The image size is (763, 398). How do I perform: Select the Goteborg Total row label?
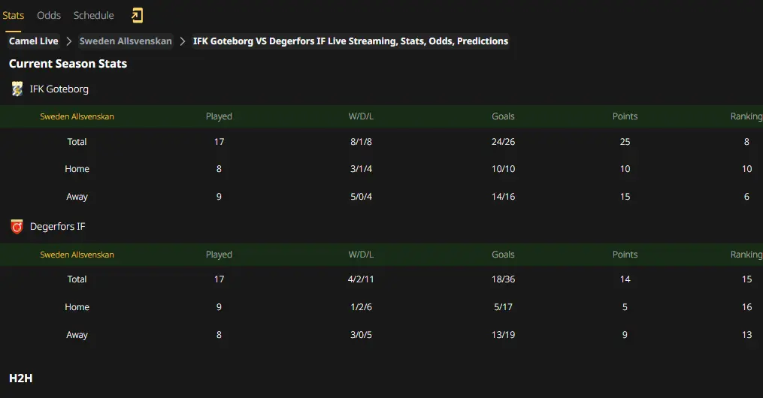coord(77,142)
